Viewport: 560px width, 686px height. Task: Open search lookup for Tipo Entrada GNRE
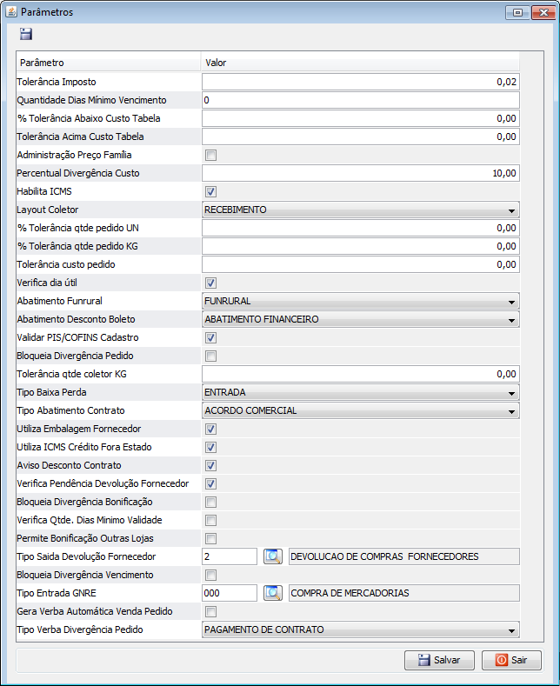pyautogui.click(x=273, y=593)
